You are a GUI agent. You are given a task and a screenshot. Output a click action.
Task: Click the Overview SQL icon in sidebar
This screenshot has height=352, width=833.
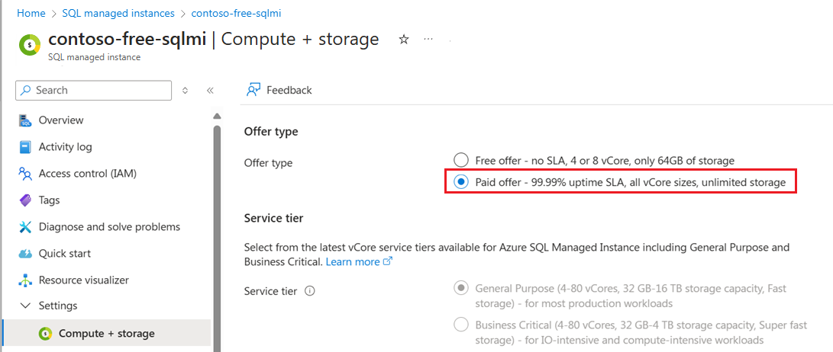pyautogui.click(x=25, y=120)
